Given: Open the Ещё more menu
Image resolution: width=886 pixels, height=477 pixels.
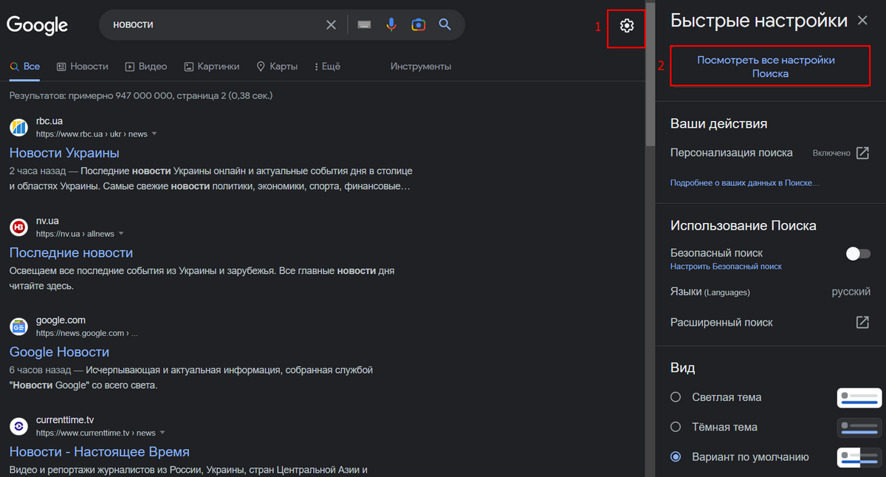Looking at the screenshot, I should (x=327, y=66).
